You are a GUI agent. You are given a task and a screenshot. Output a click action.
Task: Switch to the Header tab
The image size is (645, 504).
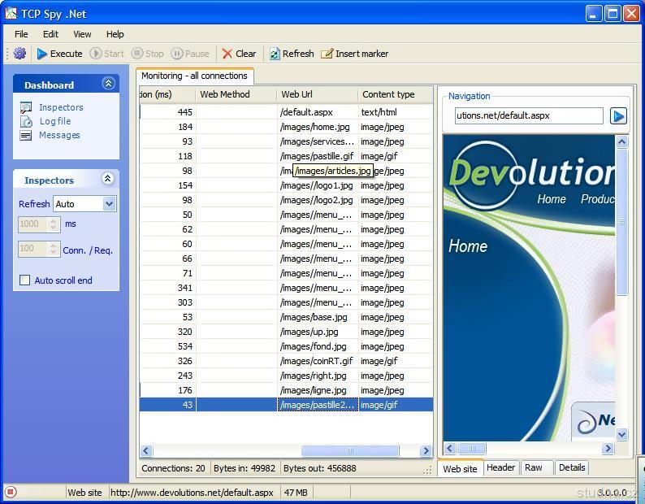click(500, 467)
